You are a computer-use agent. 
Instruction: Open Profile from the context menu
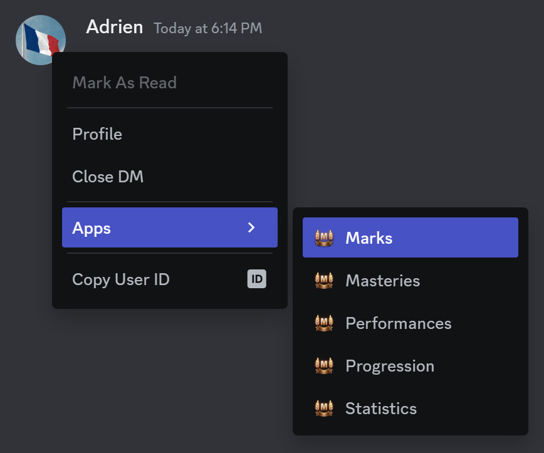coord(97,134)
